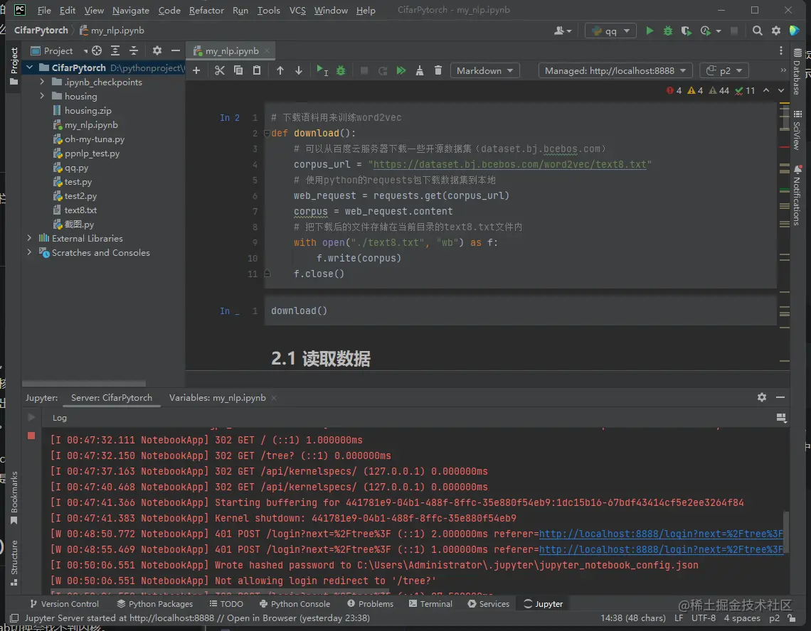
Task: Click the Debug Cell bug icon
Action: pos(341,70)
